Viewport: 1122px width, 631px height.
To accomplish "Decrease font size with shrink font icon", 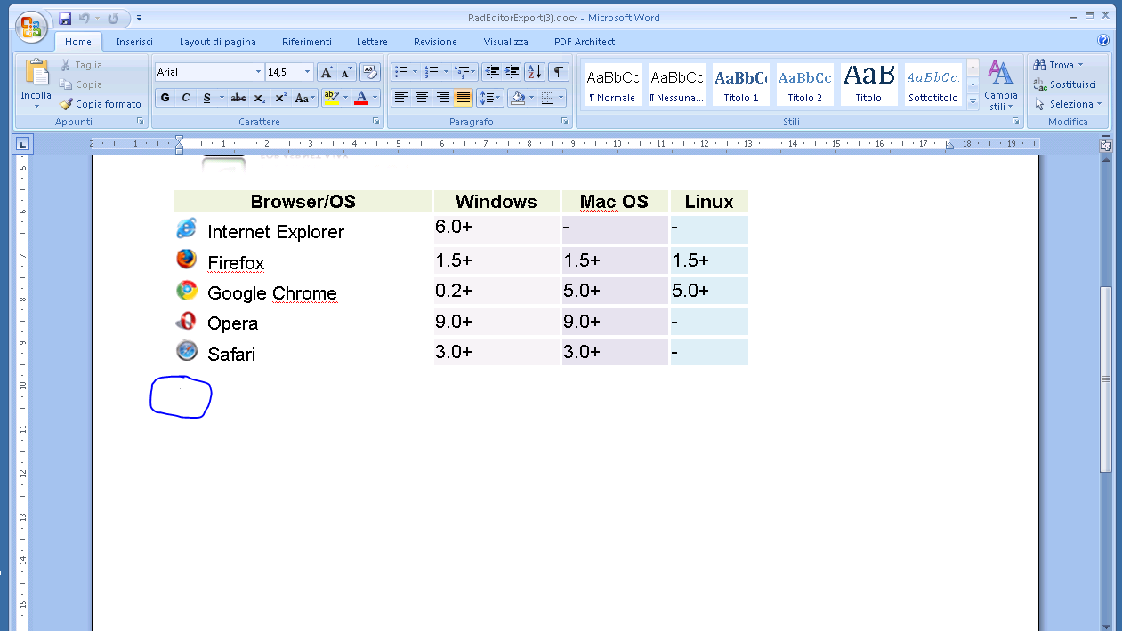I will coord(346,72).
